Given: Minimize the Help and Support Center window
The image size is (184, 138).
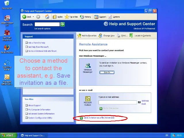Looking at the screenshot, I should (x=146, y=11).
